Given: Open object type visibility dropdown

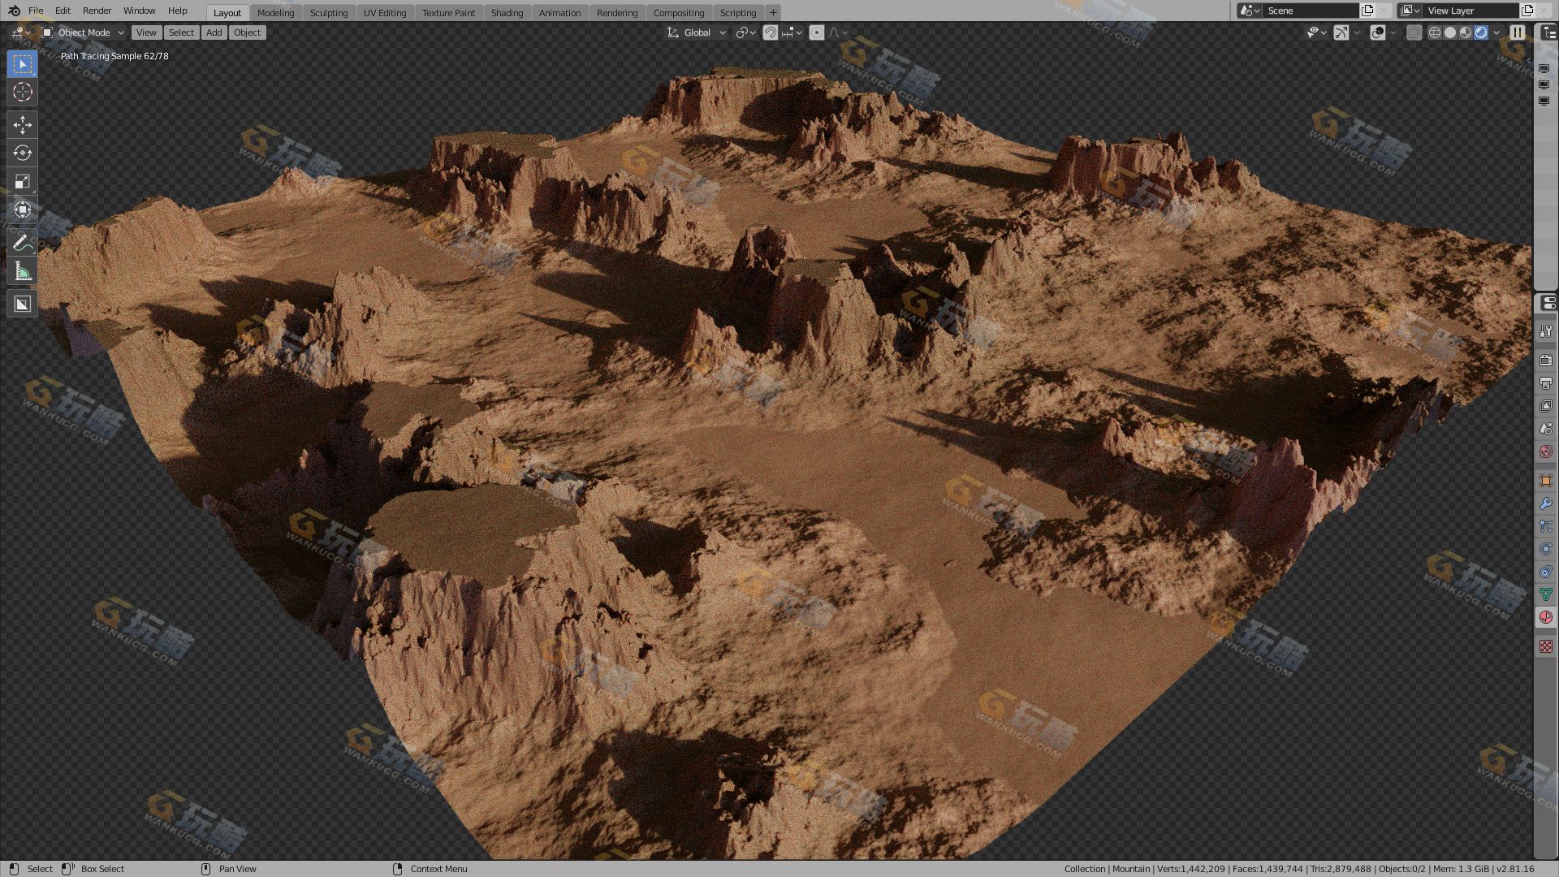Looking at the screenshot, I should pyautogui.click(x=1316, y=32).
